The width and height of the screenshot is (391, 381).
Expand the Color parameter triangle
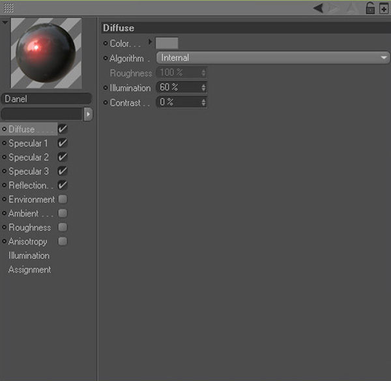pos(150,42)
